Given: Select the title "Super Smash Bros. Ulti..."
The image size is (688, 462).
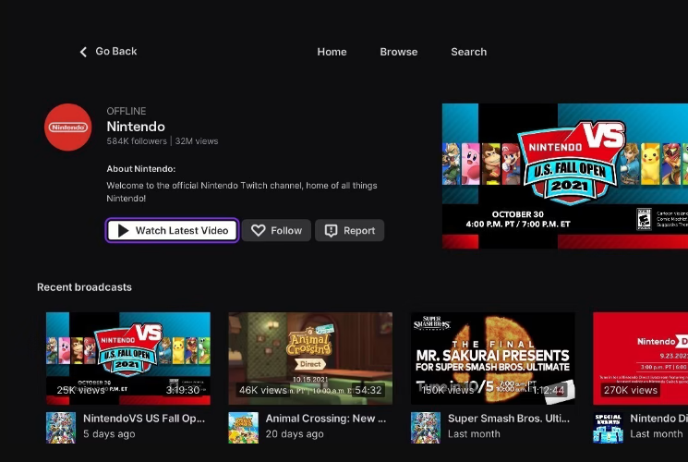Looking at the screenshot, I should (509, 419).
